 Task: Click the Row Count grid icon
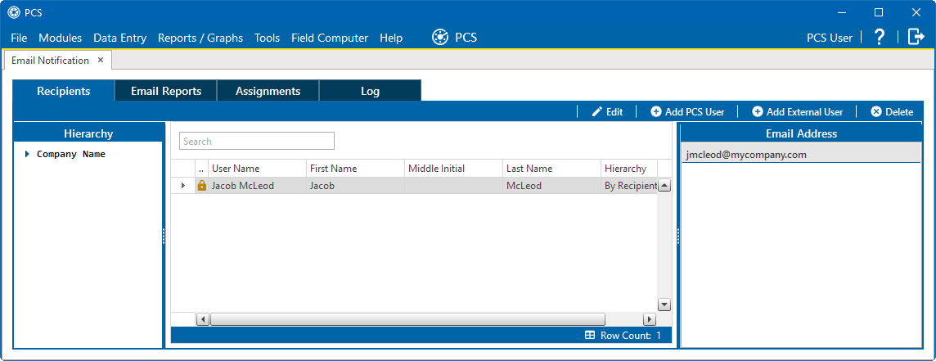[x=590, y=336]
